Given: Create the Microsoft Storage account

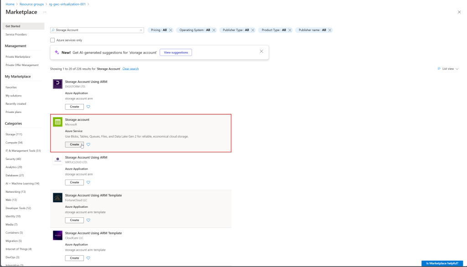Looking at the screenshot, I should click(74, 144).
